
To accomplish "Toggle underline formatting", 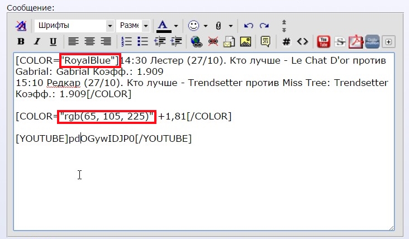I will (53, 41).
